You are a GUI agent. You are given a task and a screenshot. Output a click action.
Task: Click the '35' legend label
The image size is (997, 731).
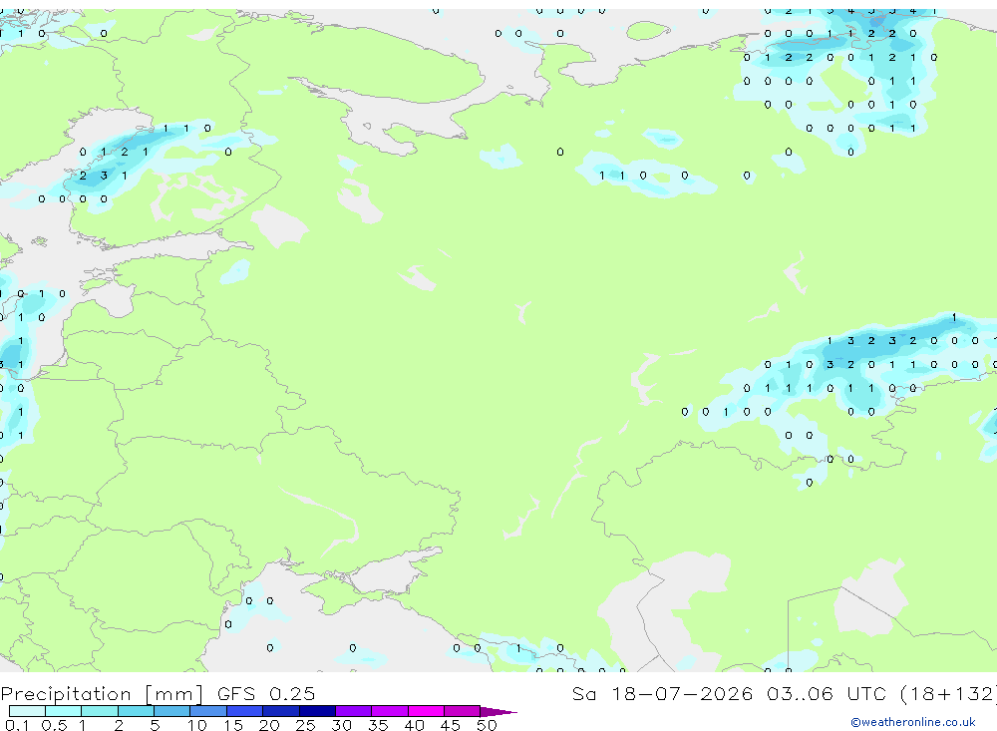click(378, 725)
